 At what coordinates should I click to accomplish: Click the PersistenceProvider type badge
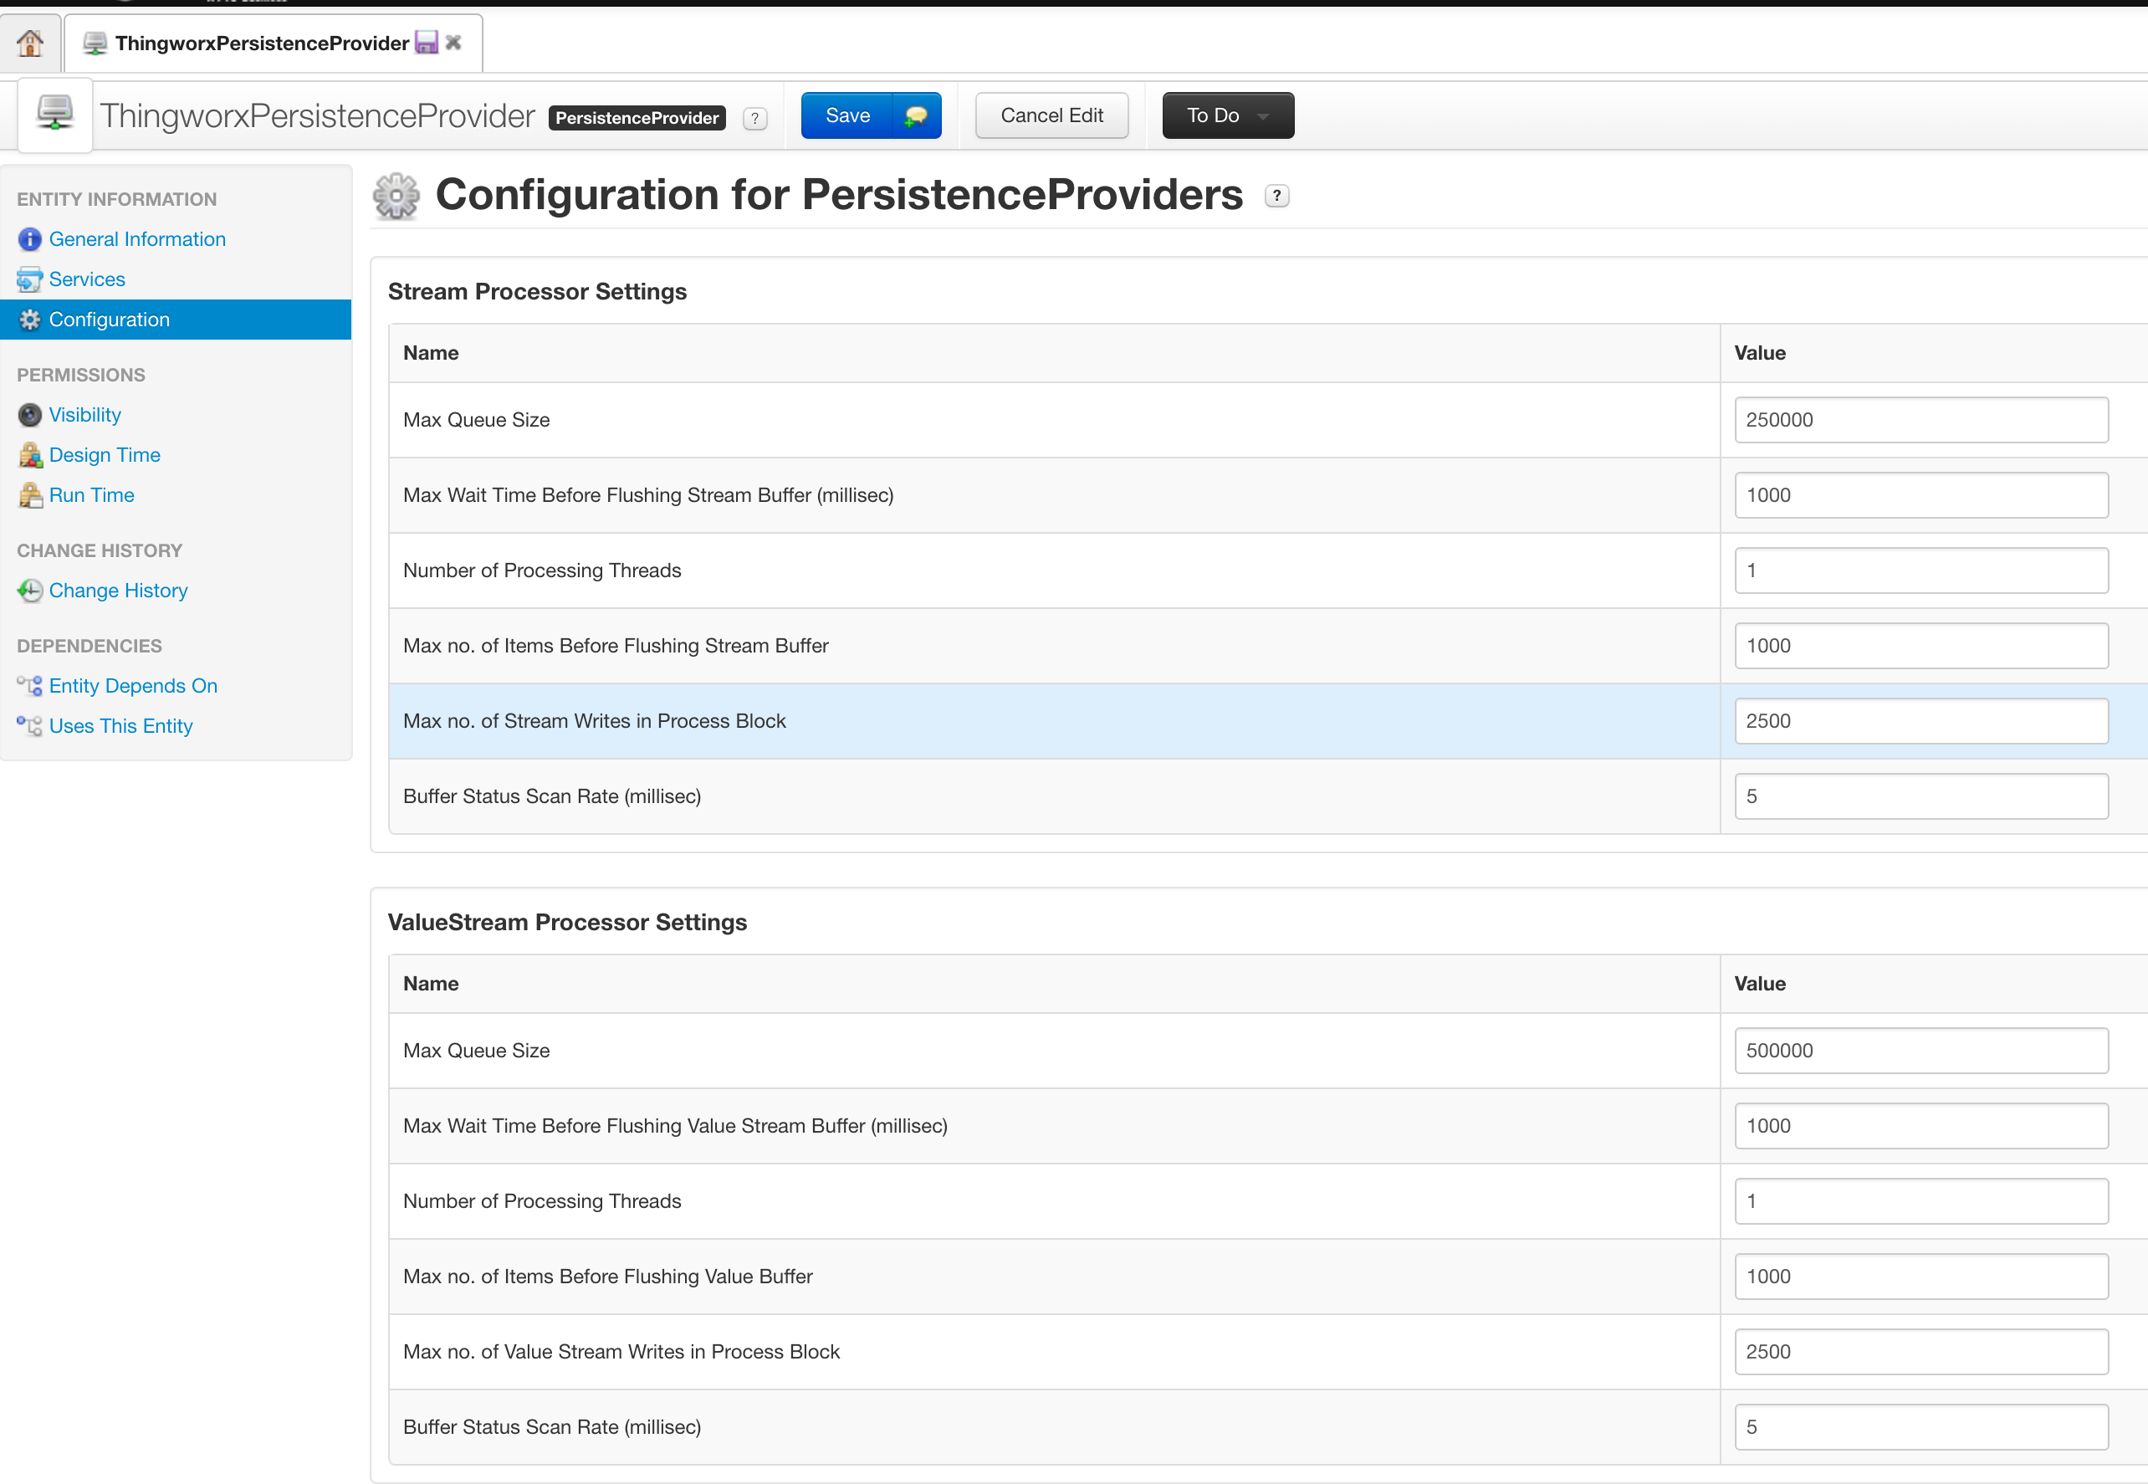637,118
